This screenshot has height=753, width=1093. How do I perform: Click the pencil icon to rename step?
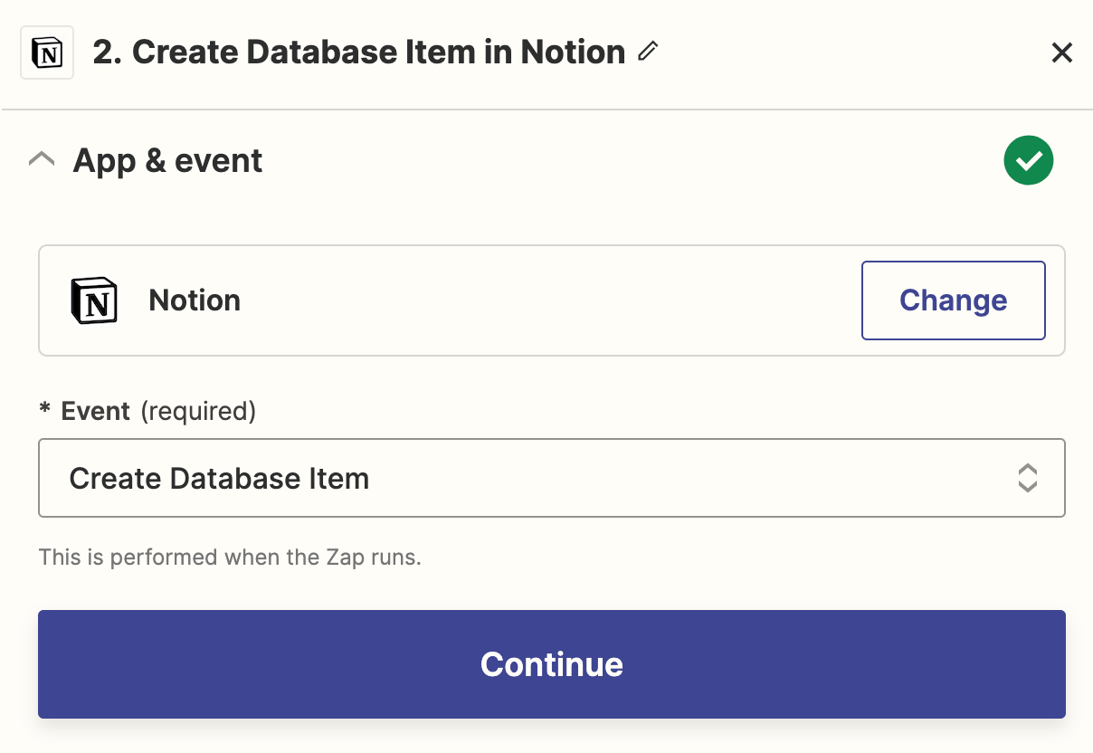(647, 52)
